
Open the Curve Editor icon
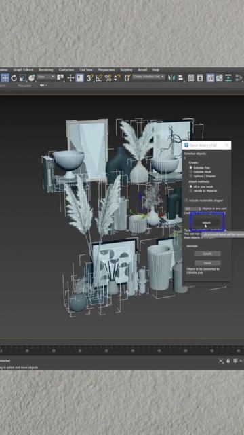pos(219,78)
